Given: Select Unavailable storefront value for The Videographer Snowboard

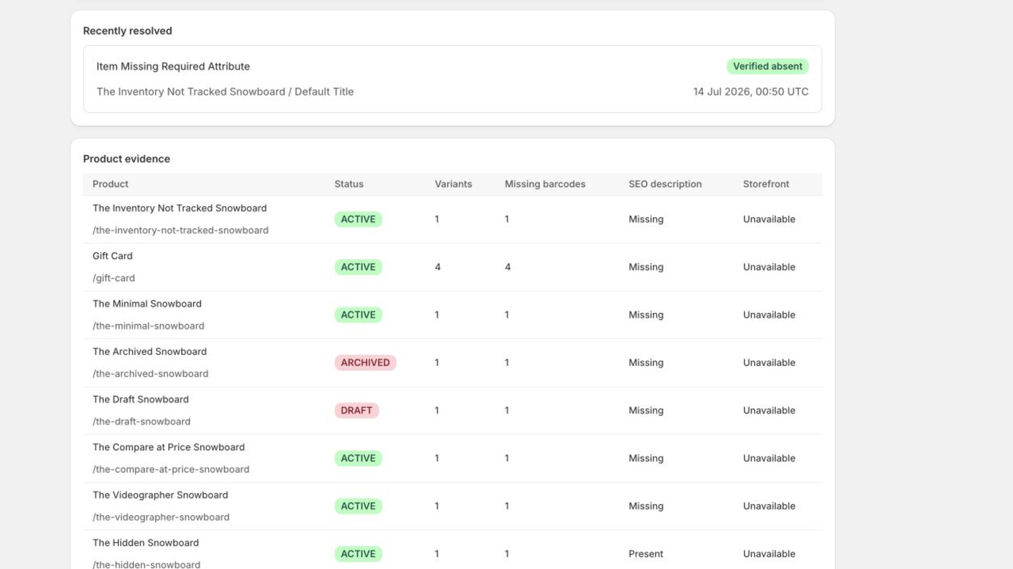Looking at the screenshot, I should click(x=769, y=506).
